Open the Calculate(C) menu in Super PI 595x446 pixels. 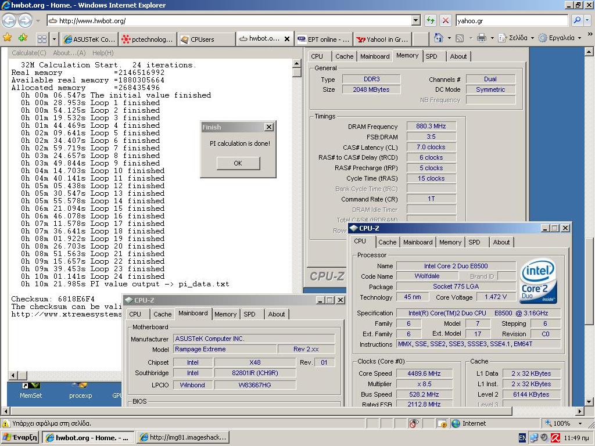(x=29, y=53)
